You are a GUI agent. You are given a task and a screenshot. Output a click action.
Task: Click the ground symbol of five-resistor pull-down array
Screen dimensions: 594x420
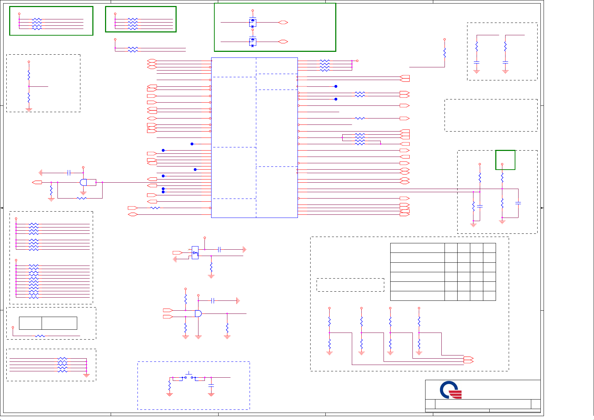86,376
